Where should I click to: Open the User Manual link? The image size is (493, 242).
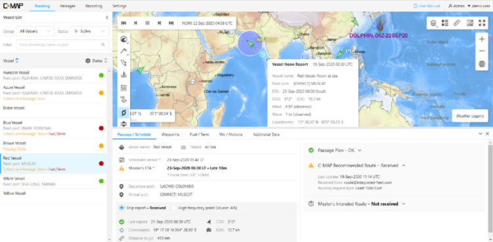click(427, 6)
